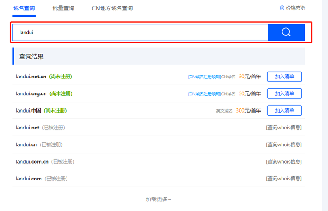This screenshot has width=328, height=211.
Task: Query whois info for landui.com.cn
Action: (284, 162)
